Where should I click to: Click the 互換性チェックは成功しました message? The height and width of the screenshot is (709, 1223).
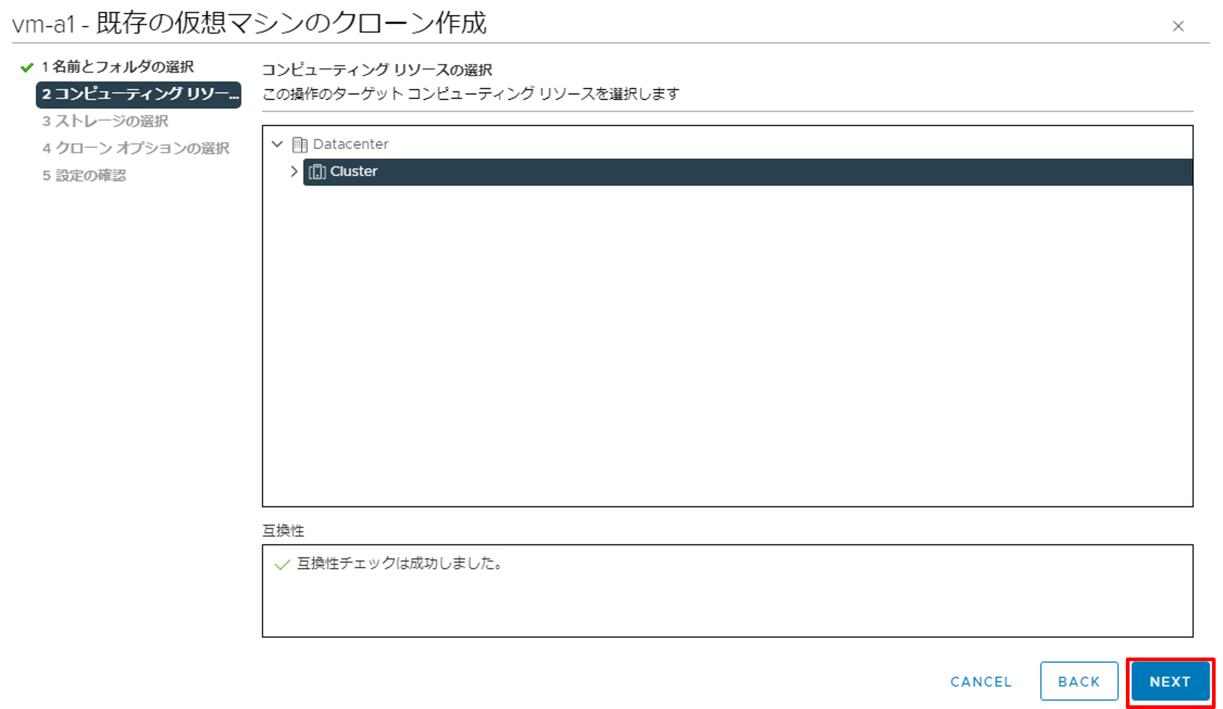(400, 563)
